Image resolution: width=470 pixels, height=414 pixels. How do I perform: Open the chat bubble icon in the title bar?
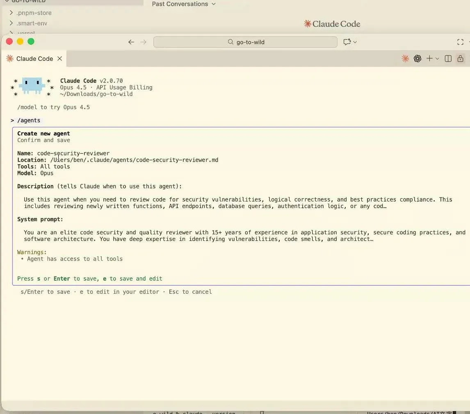coord(347,42)
